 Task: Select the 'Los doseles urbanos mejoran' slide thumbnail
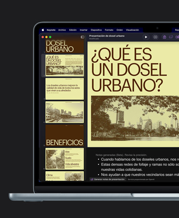[x=64, y=89]
